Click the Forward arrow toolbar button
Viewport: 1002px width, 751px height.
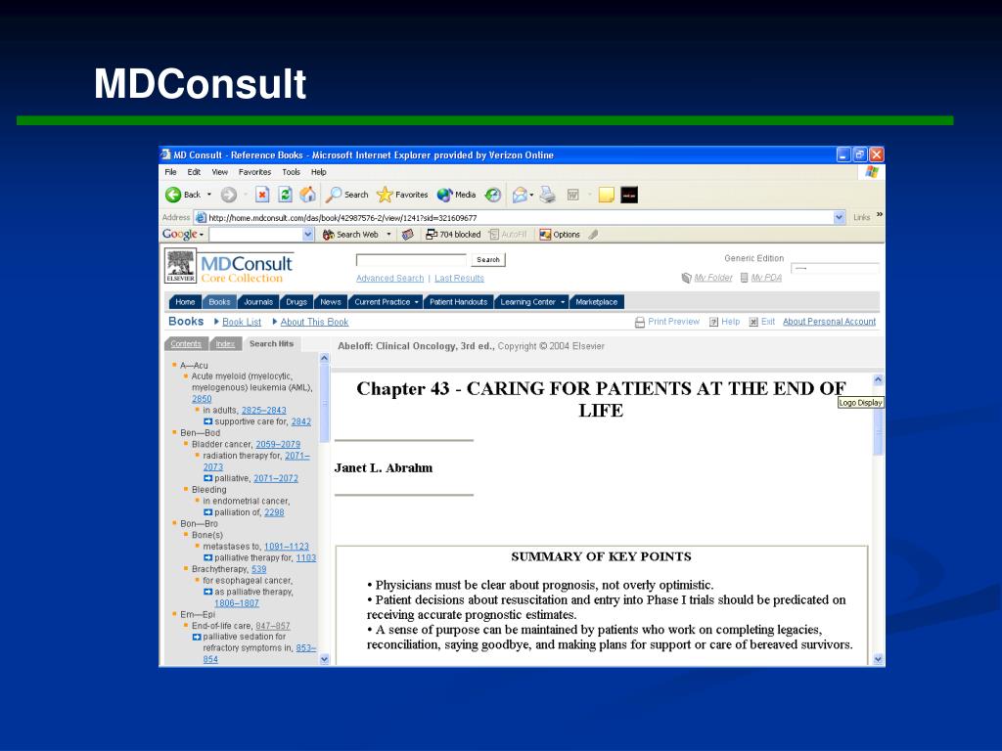(229, 195)
